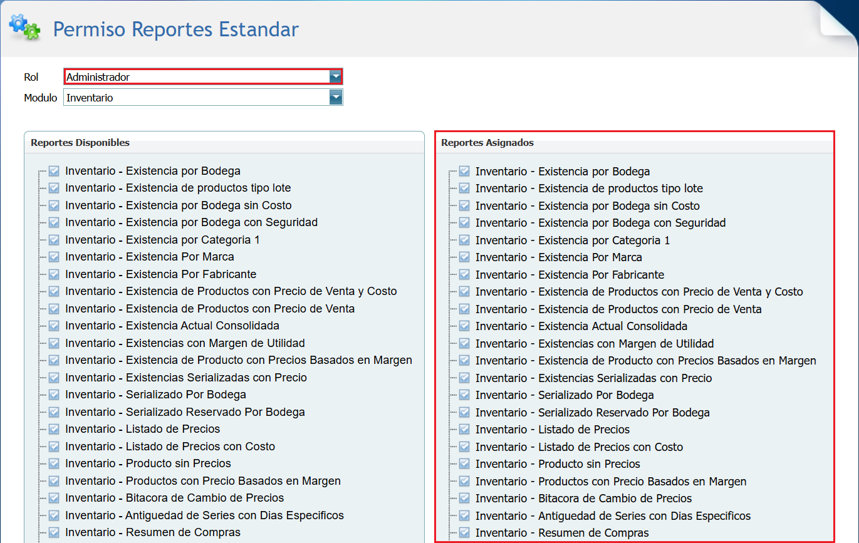This screenshot has width=859, height=543.
Task: Disable Inventario - Serializado Por Bodega in Reportes Asignados
Action: 464,395
